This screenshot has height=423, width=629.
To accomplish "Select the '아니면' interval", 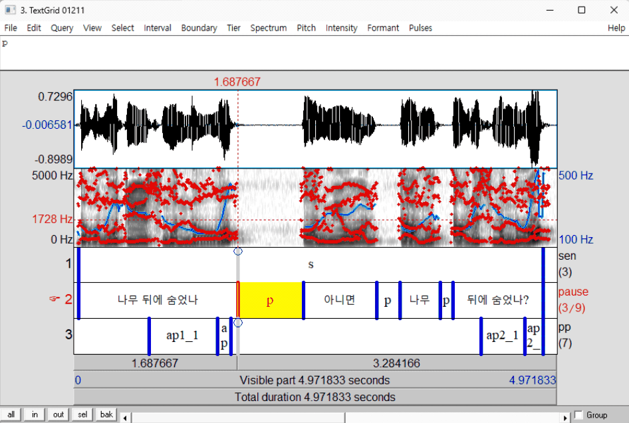I will tap(340, 300).
